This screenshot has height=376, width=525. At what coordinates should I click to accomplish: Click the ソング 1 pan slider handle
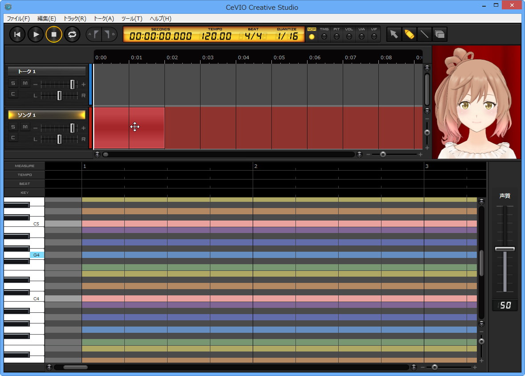coord(59,139)
